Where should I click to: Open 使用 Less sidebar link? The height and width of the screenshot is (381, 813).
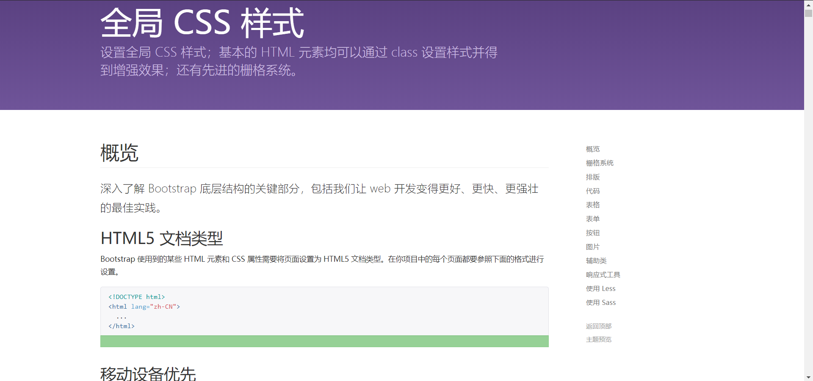click(x=601, y=288)
